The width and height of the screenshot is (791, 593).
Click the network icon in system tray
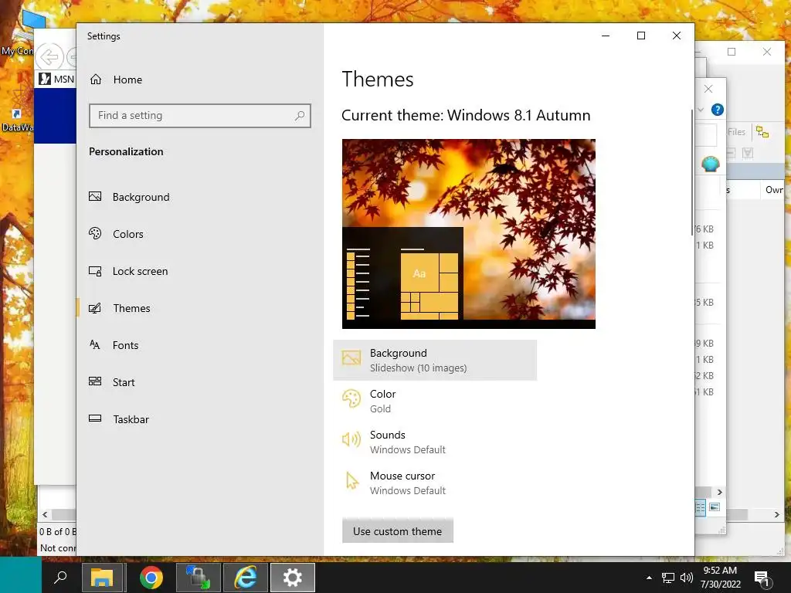coord(667,578)
